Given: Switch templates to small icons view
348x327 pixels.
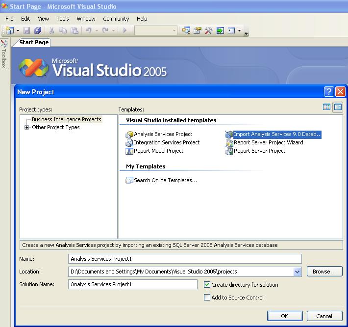Looking at the screenshot, I should (338, 107).
